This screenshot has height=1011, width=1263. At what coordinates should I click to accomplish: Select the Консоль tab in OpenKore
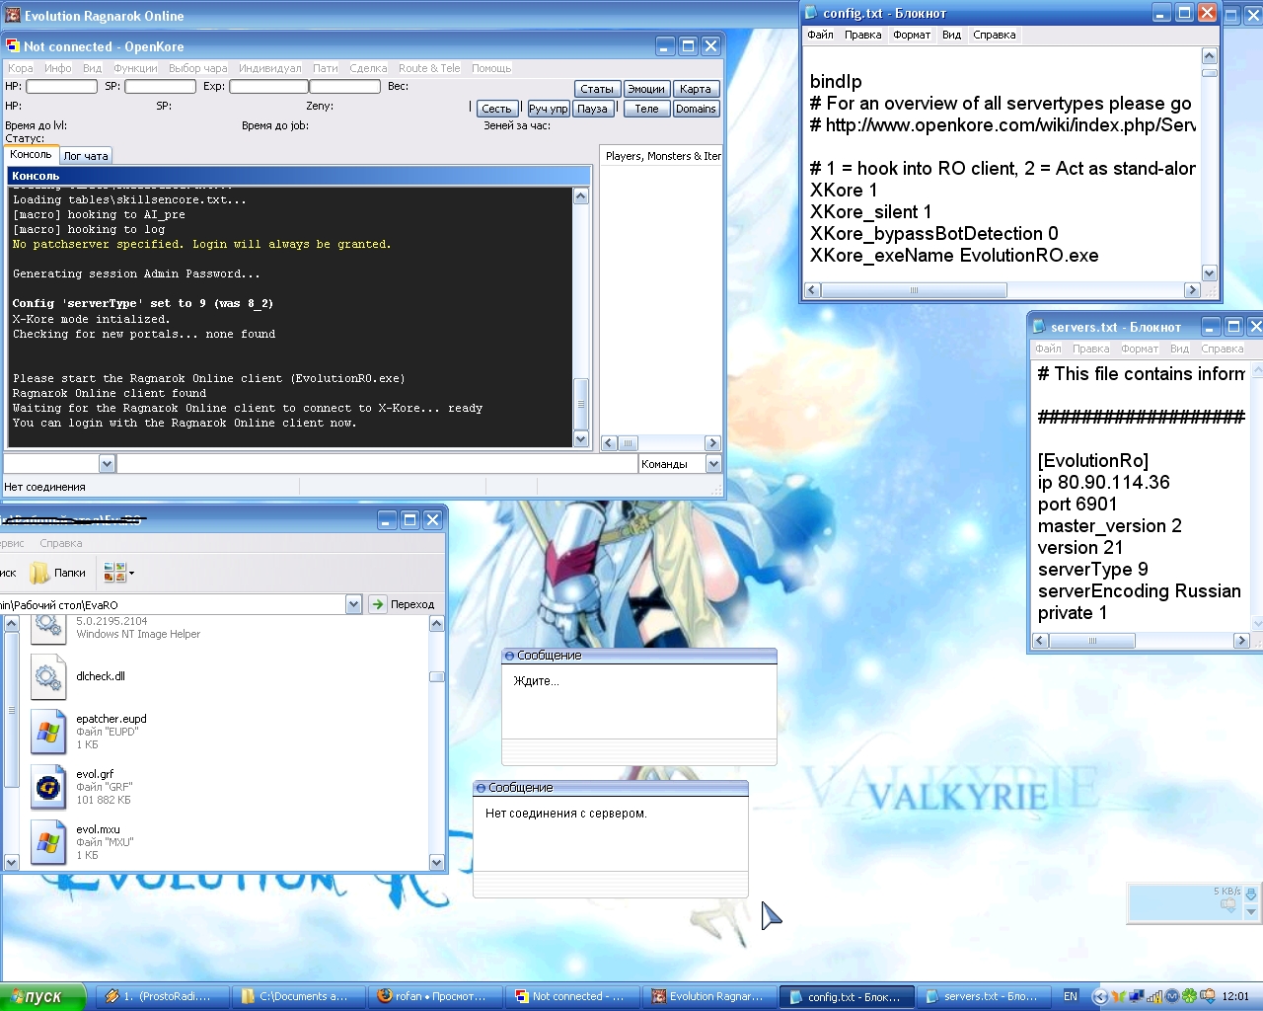[31, 155]
